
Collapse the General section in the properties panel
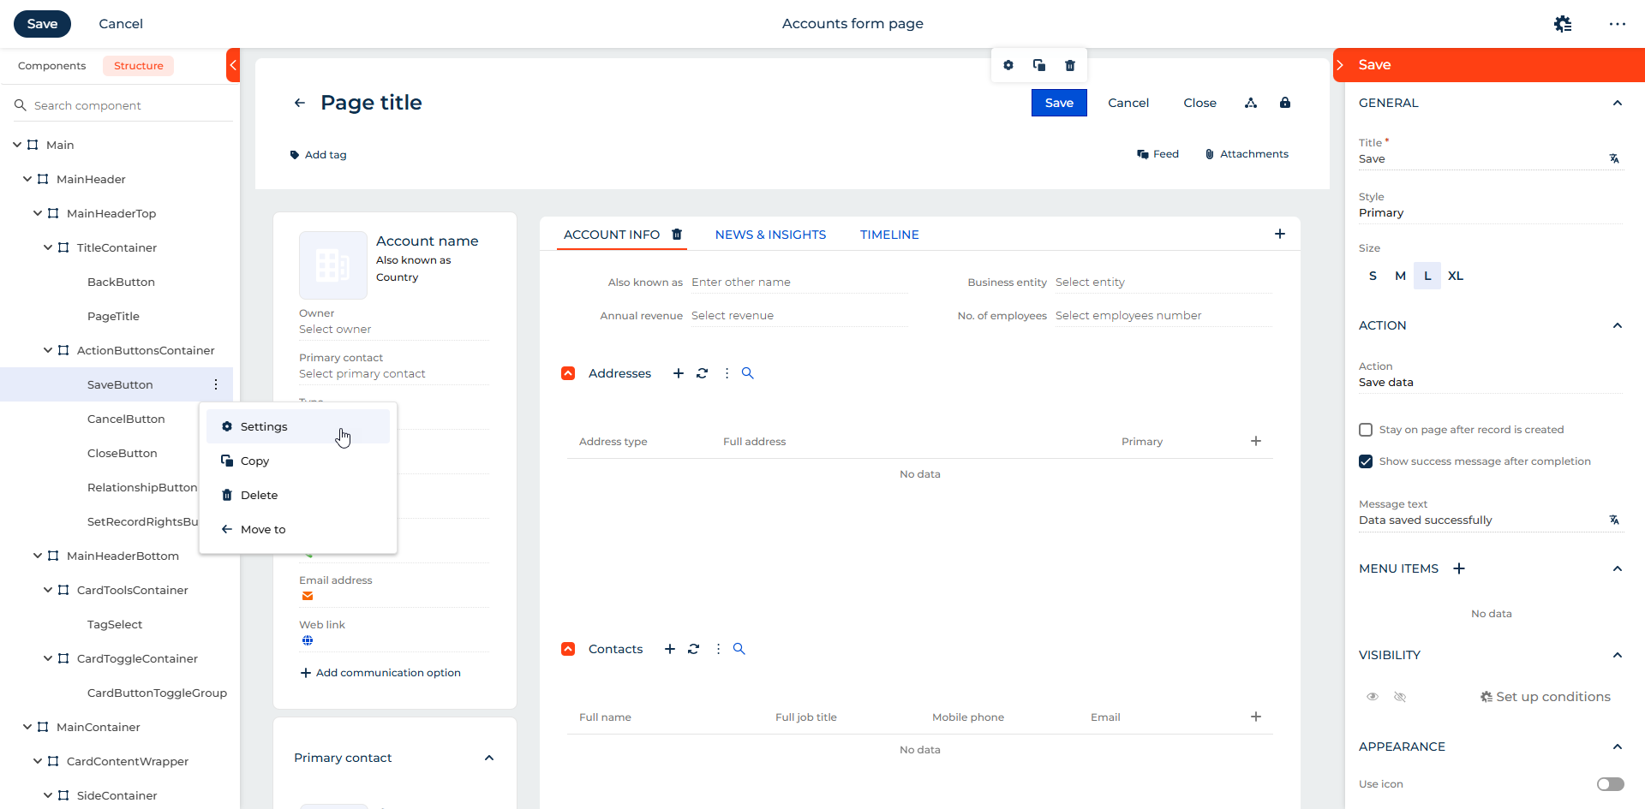click(1617, 103)
